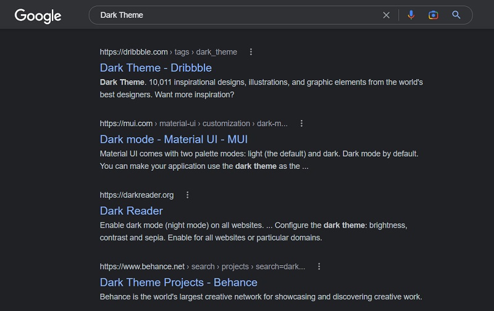Open three-dot menu for mui.com result
The height and width of the screenshot is (311, 494).
tap(301, 123)
